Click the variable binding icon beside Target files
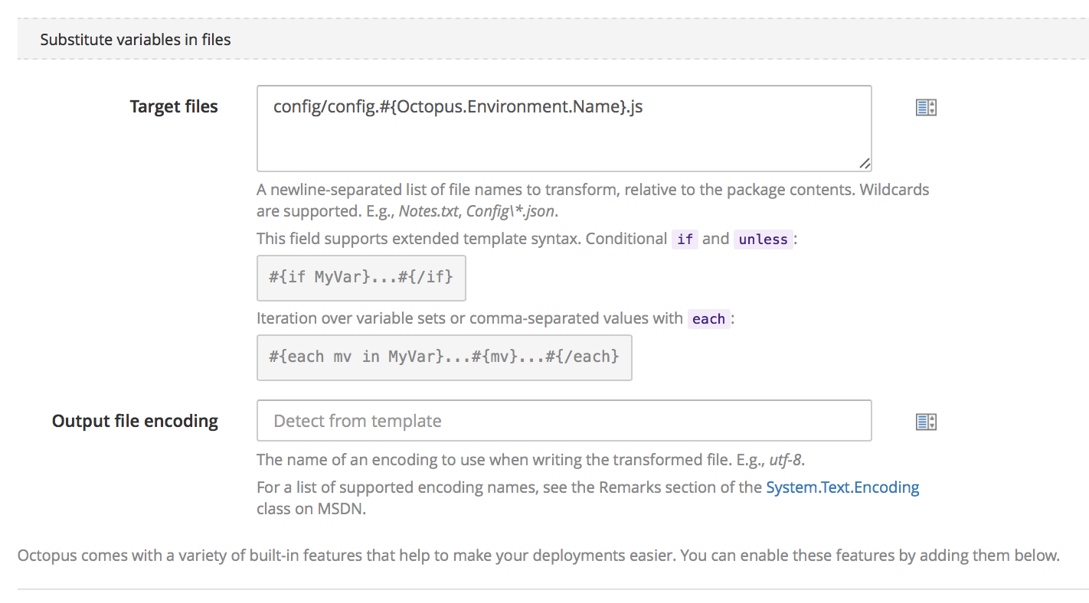The height and width of the screenshot is (603, 1089). (x=926, y=108)
